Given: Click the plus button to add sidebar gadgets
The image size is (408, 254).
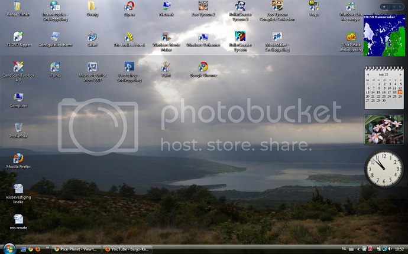Looking at the screenshot, I should [384, 7].
